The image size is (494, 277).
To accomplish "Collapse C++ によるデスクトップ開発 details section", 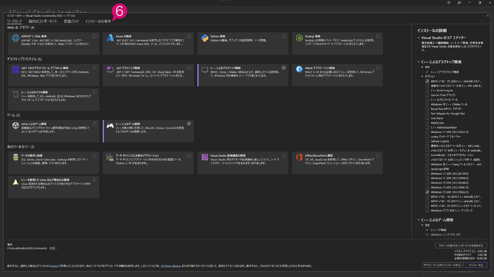I will (x=419, y=62).
